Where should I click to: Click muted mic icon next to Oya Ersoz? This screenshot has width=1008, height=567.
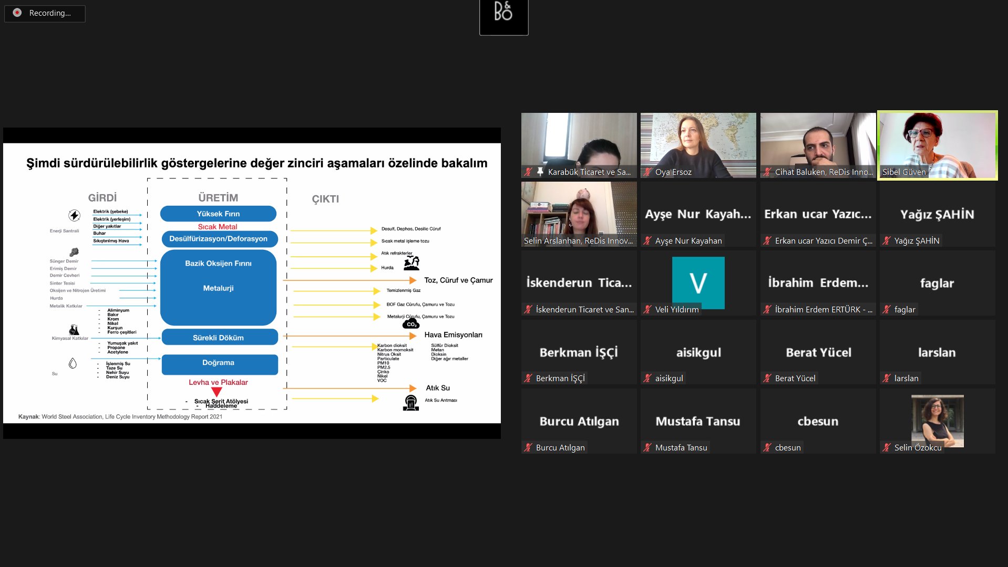point(648,172)
